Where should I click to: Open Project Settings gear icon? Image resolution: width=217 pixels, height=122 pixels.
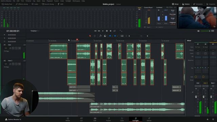213,119
